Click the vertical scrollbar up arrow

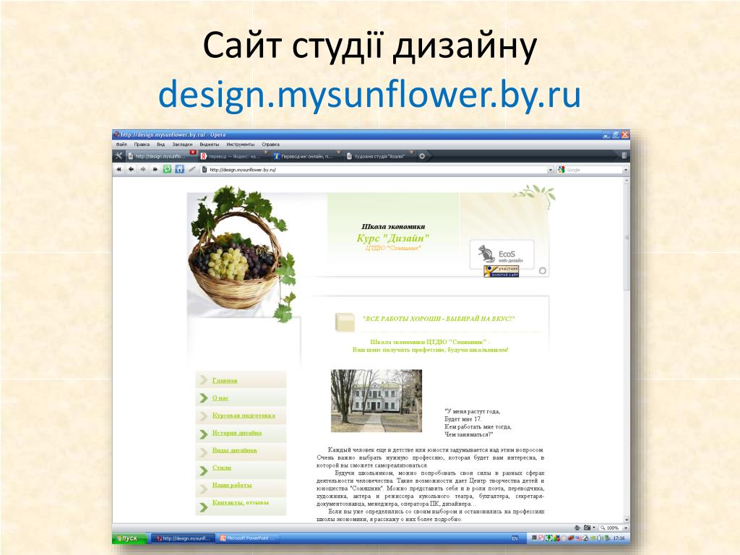627,181
